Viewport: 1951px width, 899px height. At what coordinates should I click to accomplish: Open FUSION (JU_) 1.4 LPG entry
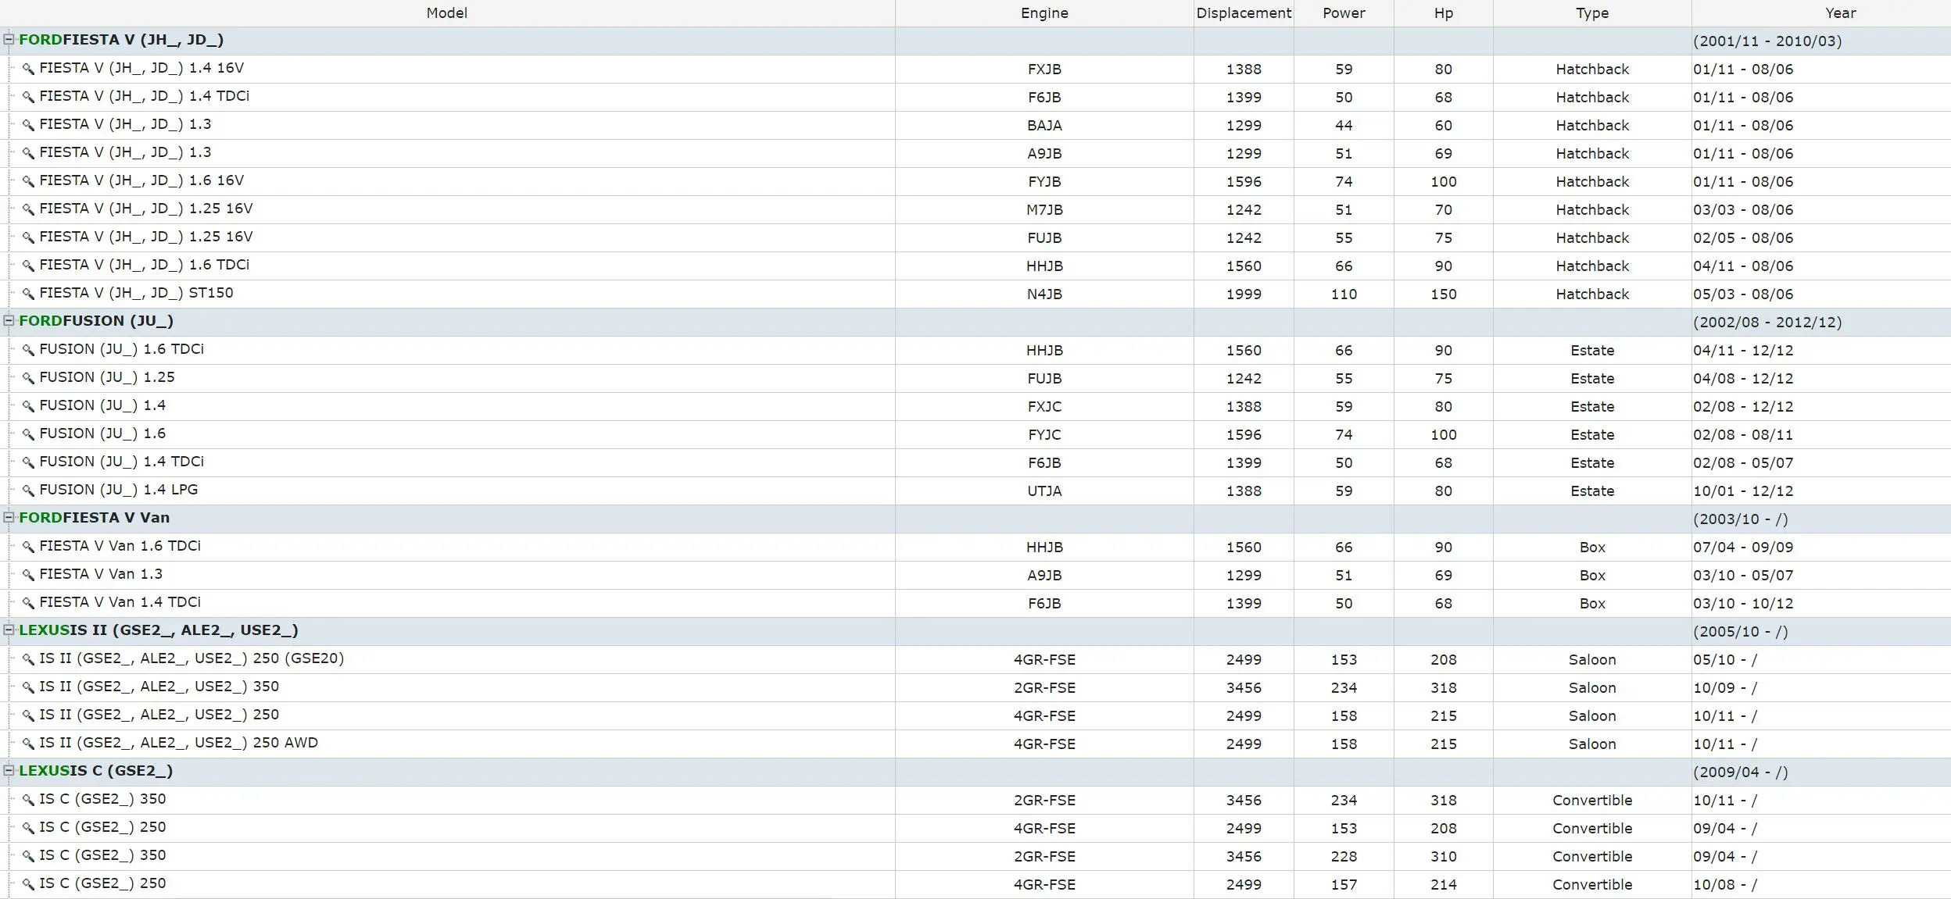[119, 490]
